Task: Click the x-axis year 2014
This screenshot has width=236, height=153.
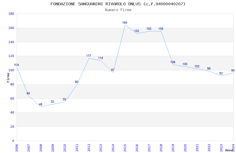Action: tap(113, 148)
